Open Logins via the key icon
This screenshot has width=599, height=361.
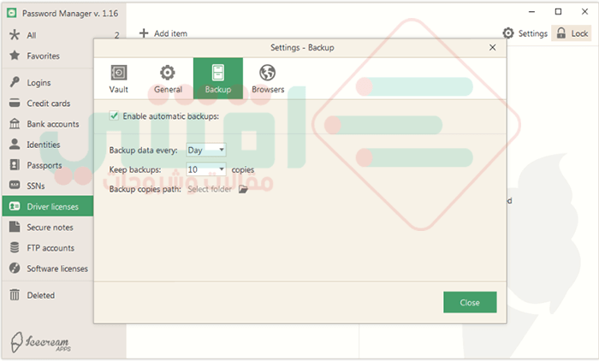[15, 82]
